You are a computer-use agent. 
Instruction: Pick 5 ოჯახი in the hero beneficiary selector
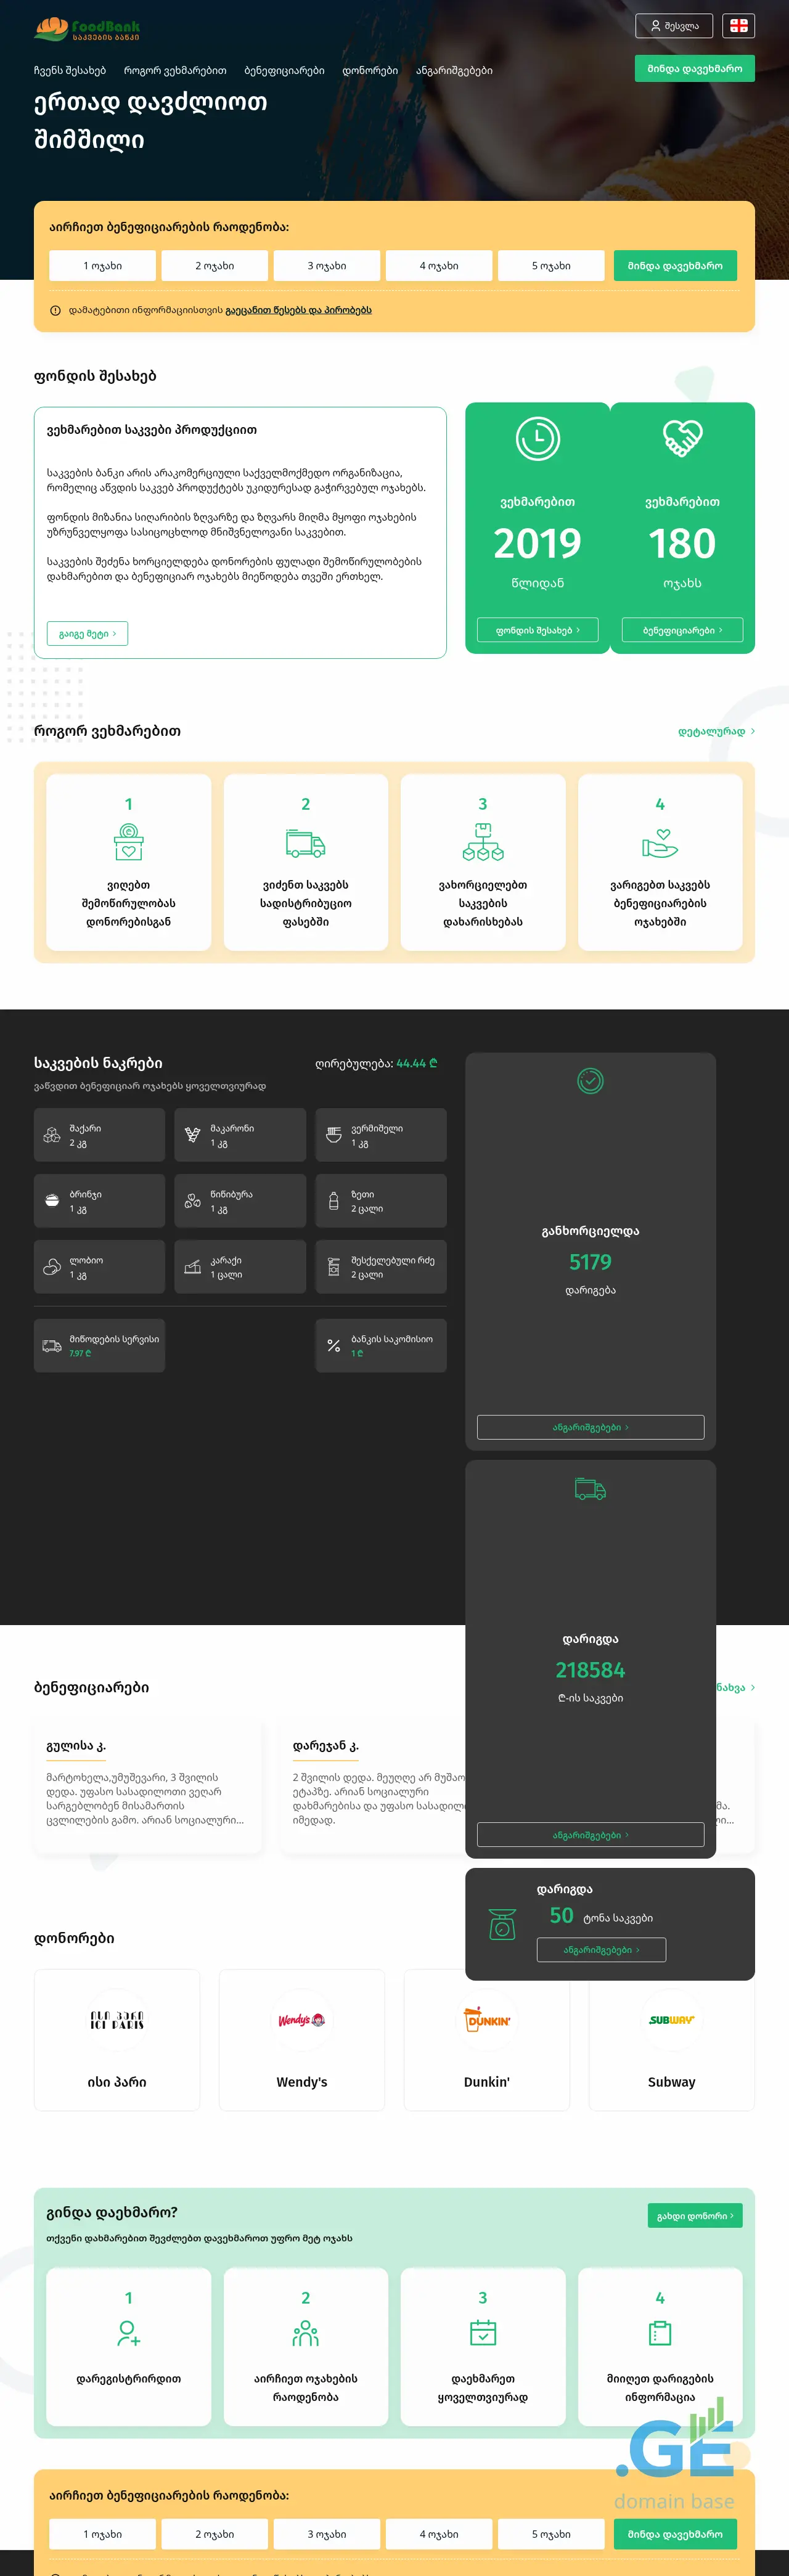pos(551,266)
